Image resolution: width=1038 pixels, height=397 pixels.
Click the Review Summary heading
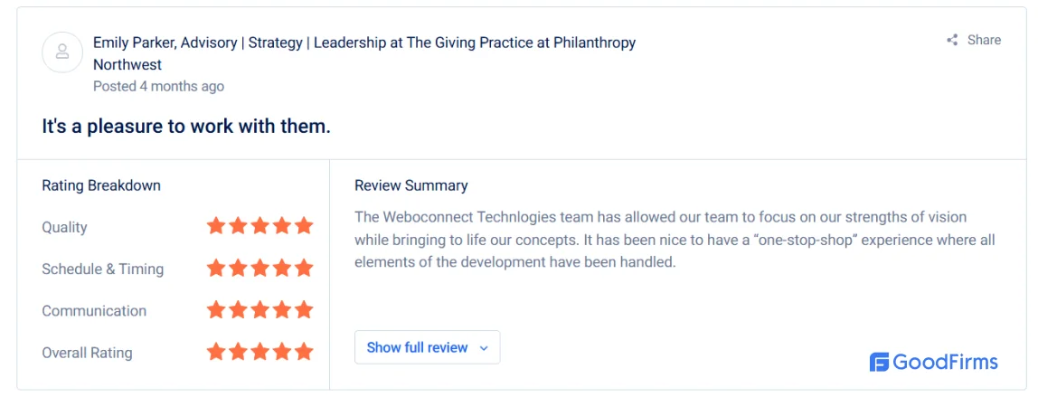point(411,185)
